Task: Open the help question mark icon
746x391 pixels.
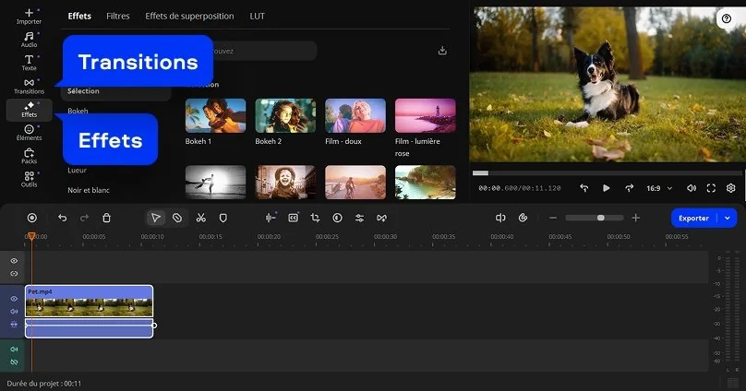Action: point(726,18)
